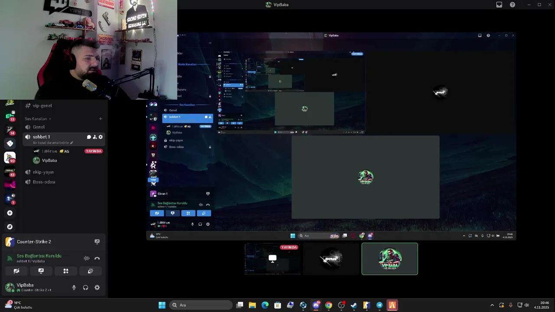Select the VIP BABA participant thumbnail

[390, 259]
